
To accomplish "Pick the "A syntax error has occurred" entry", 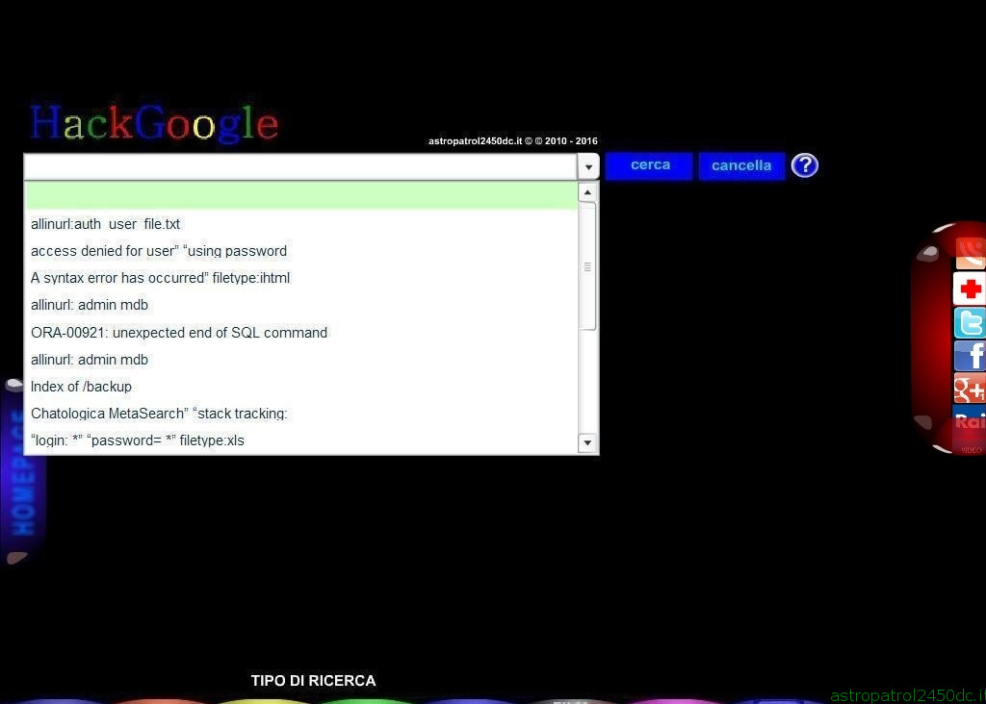I will 300,278.
